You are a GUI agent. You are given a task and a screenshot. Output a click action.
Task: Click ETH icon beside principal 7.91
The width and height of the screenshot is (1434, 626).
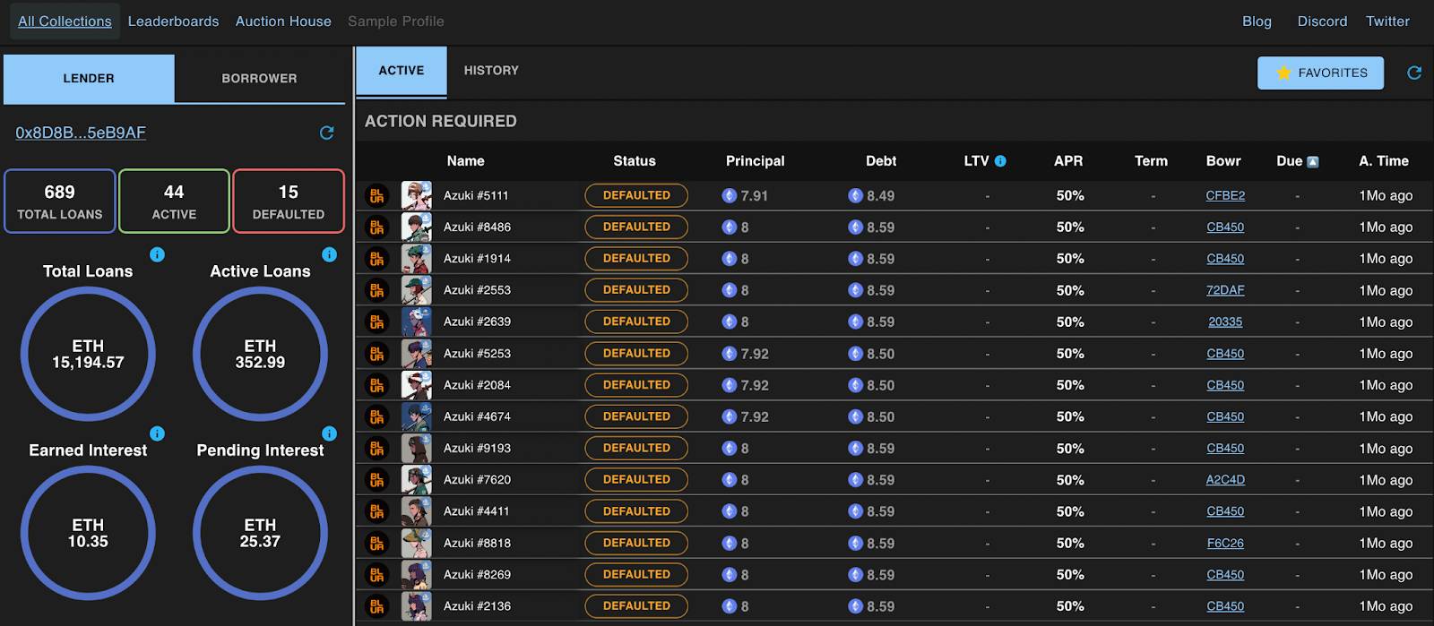click(730, 195)
